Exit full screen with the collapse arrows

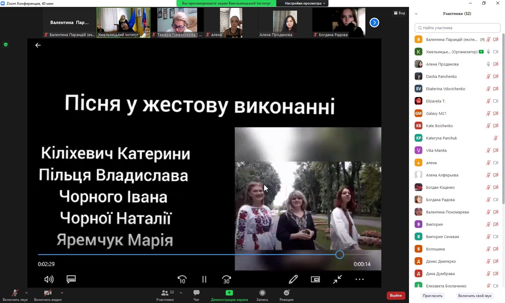point(337,279)
